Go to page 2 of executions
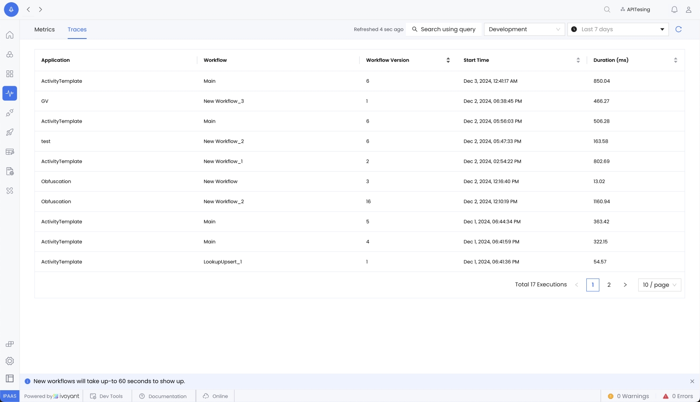The width and height of the screenshot is (700, 402). pos(609,285)
